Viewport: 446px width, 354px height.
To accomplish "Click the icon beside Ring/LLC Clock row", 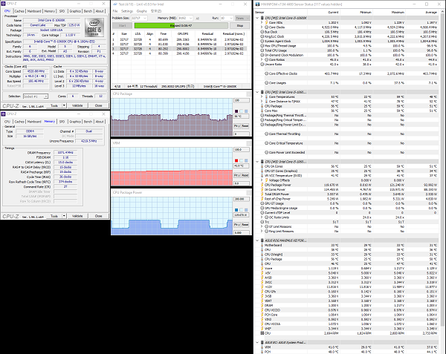I will pyautogui.click(x=262, y=36).
